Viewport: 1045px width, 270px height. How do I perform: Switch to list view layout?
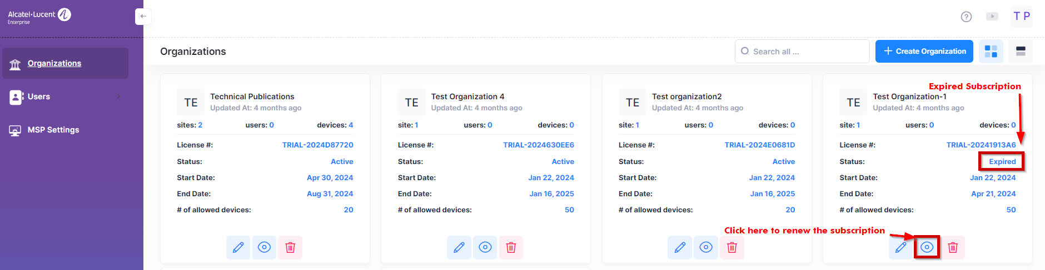click(1021, 52)
